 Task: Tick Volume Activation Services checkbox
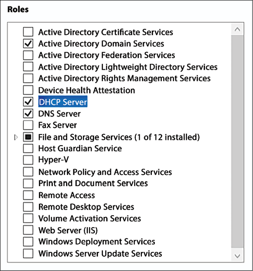(28, 218)
